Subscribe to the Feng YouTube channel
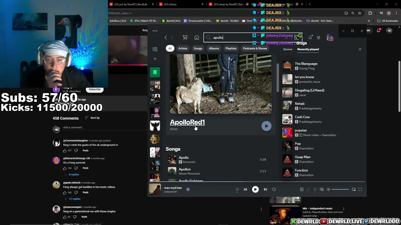The height and width of the screenshot is (225, 401). (x=95, y=89)
